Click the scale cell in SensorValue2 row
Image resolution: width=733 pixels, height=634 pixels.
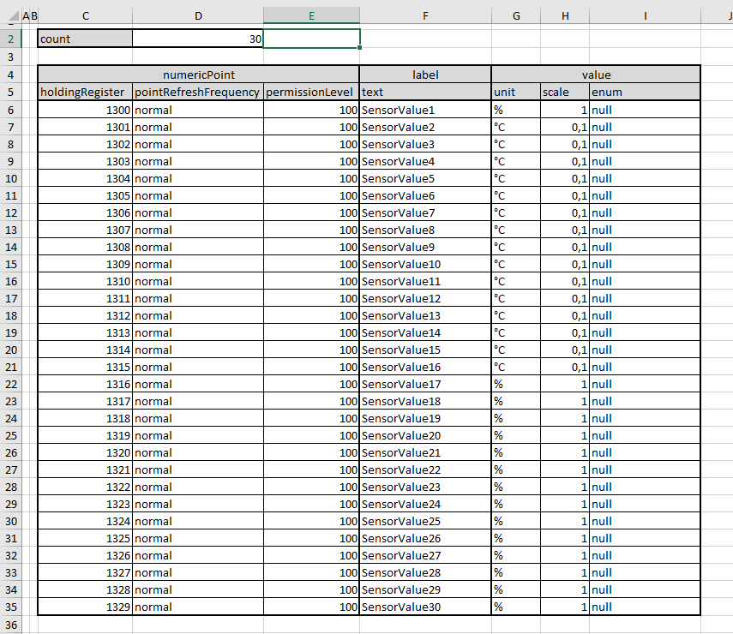(565, 127)
